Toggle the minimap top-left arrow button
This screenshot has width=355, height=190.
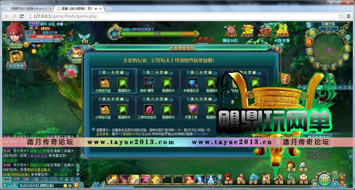[x=309, y=25]
